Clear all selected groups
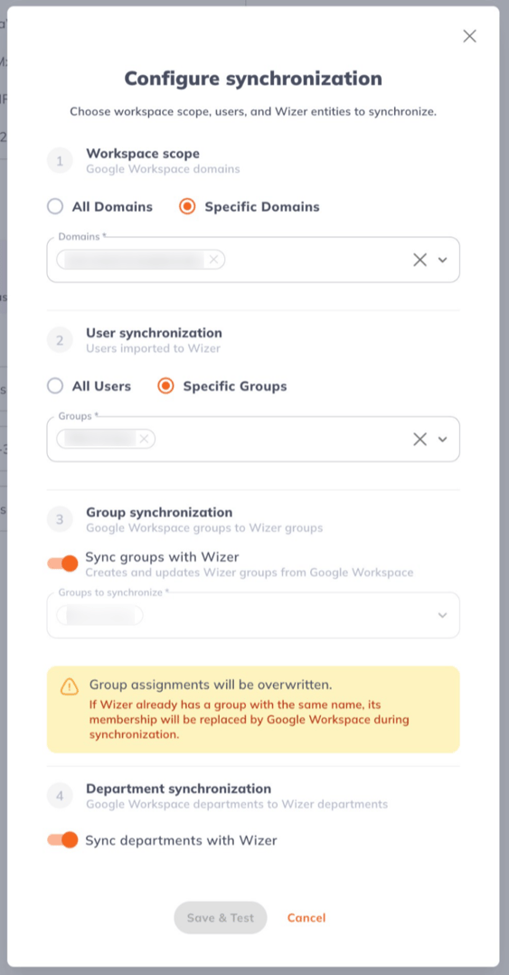 pyautogui.click(x=420, y=440)
